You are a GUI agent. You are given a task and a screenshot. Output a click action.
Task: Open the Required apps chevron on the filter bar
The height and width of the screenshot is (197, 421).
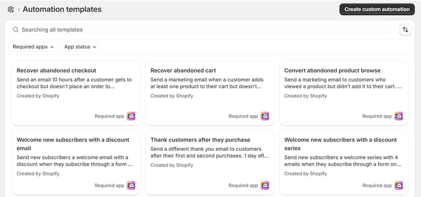52,47
